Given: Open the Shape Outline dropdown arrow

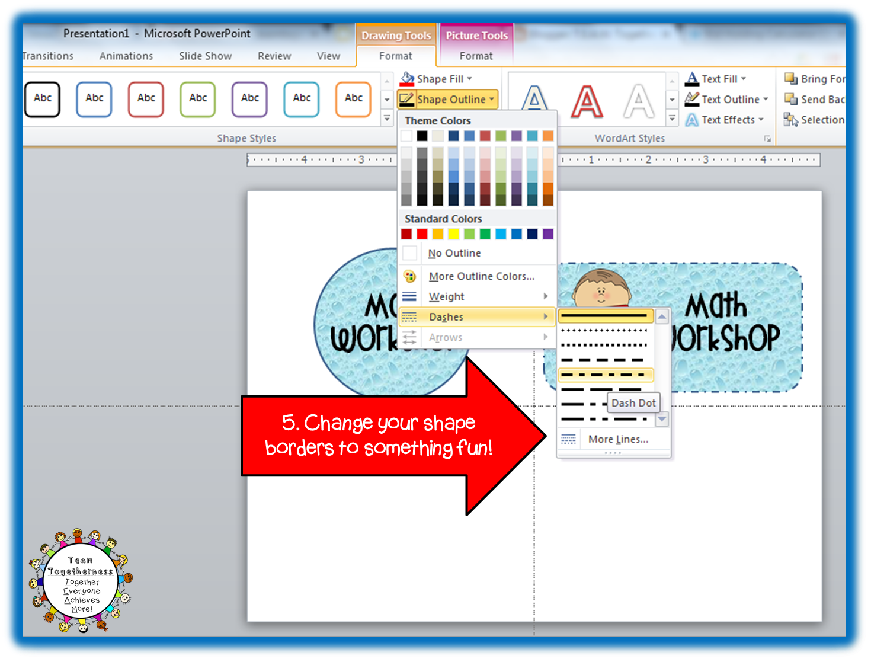Looking at the screenshot, I should 491,99.
